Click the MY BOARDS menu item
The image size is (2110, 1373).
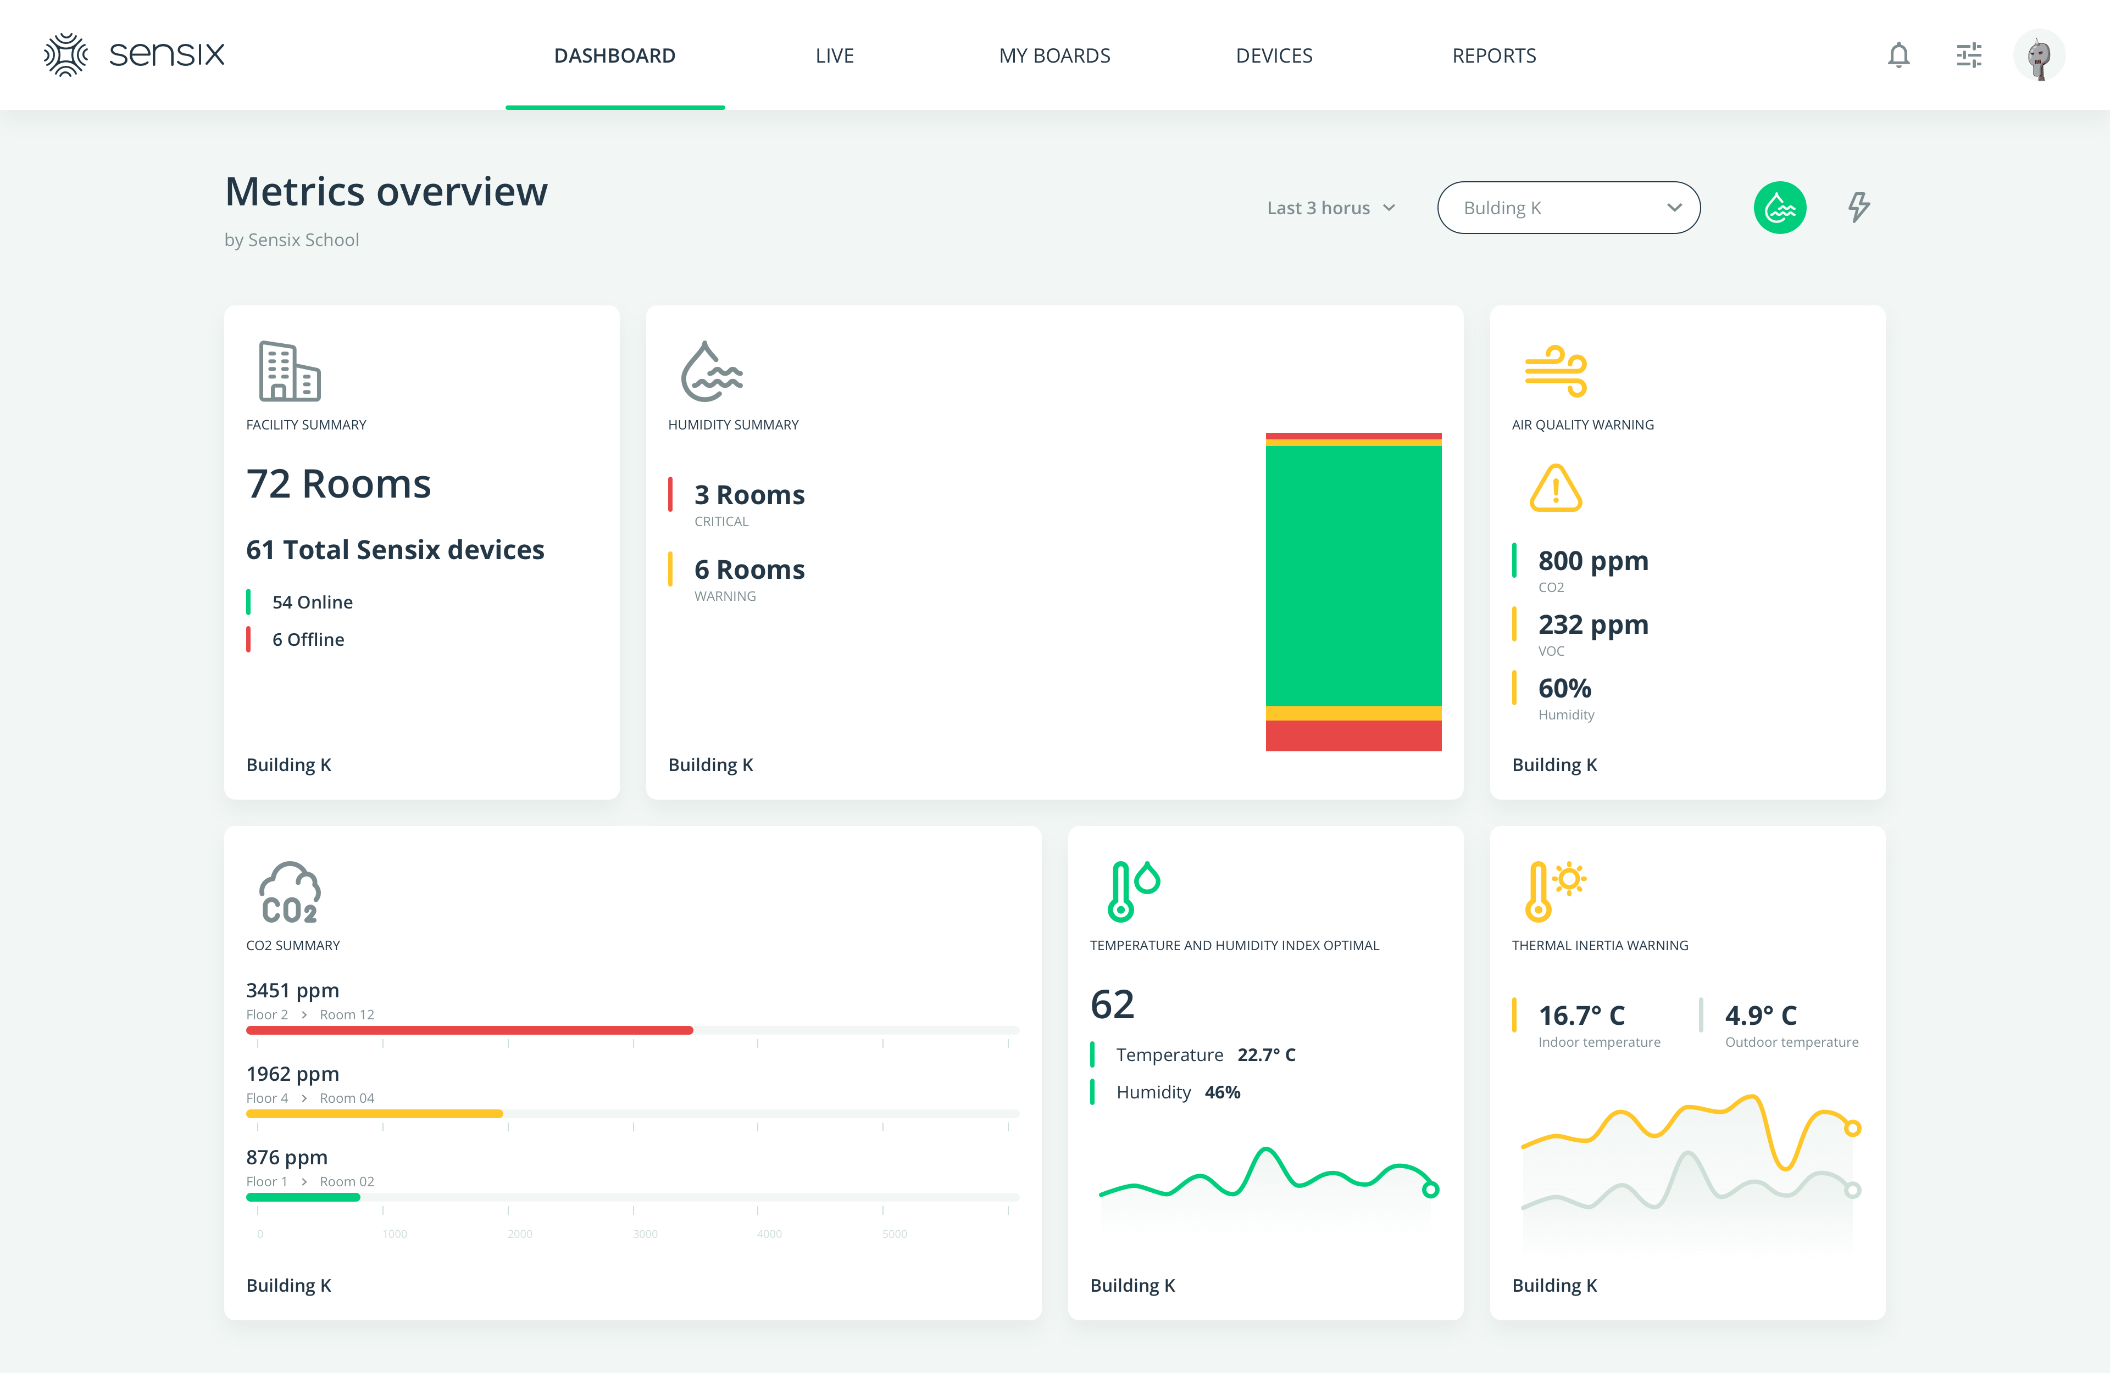pyautogui.click(x=1055, y=55)
